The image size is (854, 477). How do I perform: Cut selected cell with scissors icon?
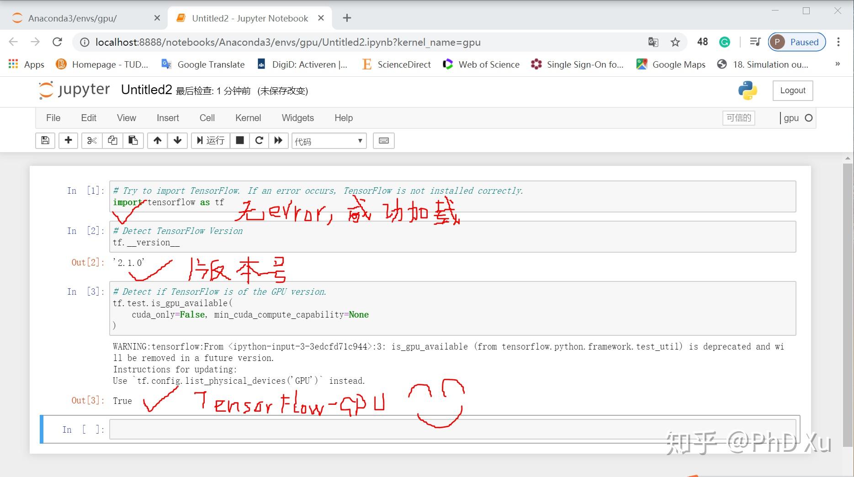point(92,141)
